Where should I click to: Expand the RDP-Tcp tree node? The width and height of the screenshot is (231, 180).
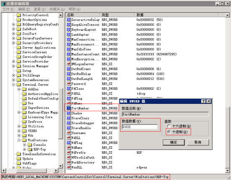(x=24, y=149)
